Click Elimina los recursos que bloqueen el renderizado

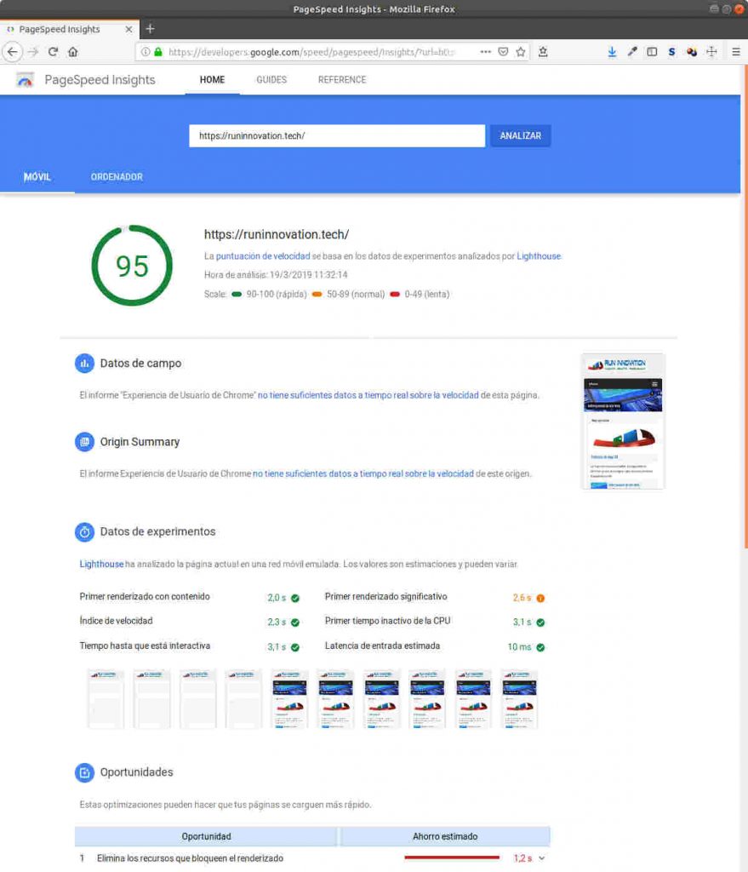(x=190, y=858)
